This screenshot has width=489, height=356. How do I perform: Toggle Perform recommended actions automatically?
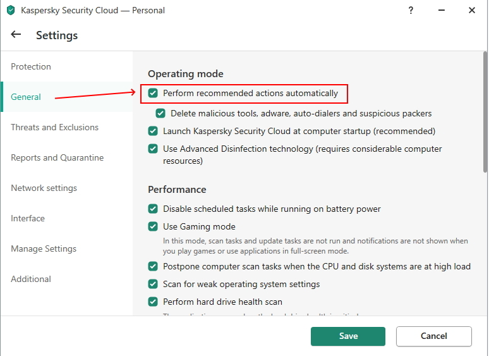click(x=153, y=94)
